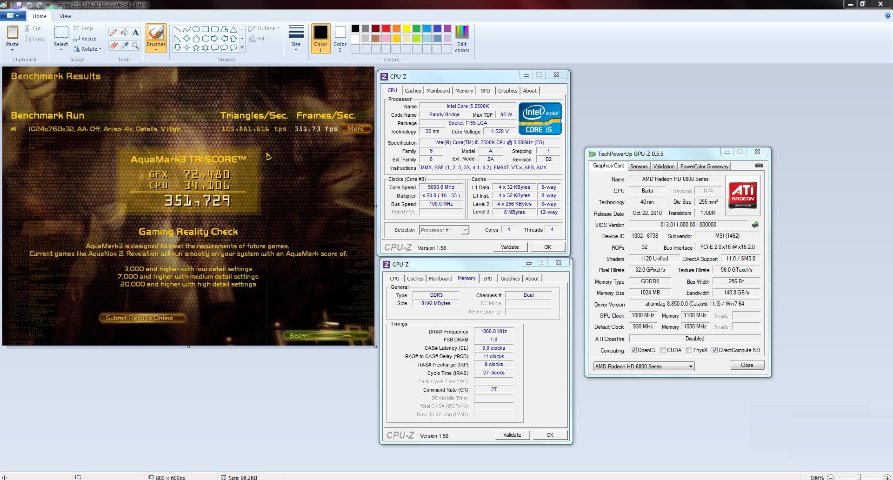Click Validate in lower CPU-Z window
The width and height of the screenshot is (893, 480).
(512, 435)
